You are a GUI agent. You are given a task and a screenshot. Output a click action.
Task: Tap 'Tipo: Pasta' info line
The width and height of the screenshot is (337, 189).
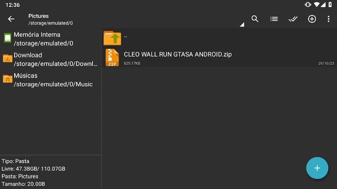pos(15,161)
